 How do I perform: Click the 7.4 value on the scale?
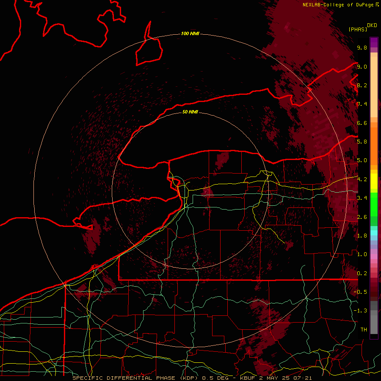tap(362, 104)
